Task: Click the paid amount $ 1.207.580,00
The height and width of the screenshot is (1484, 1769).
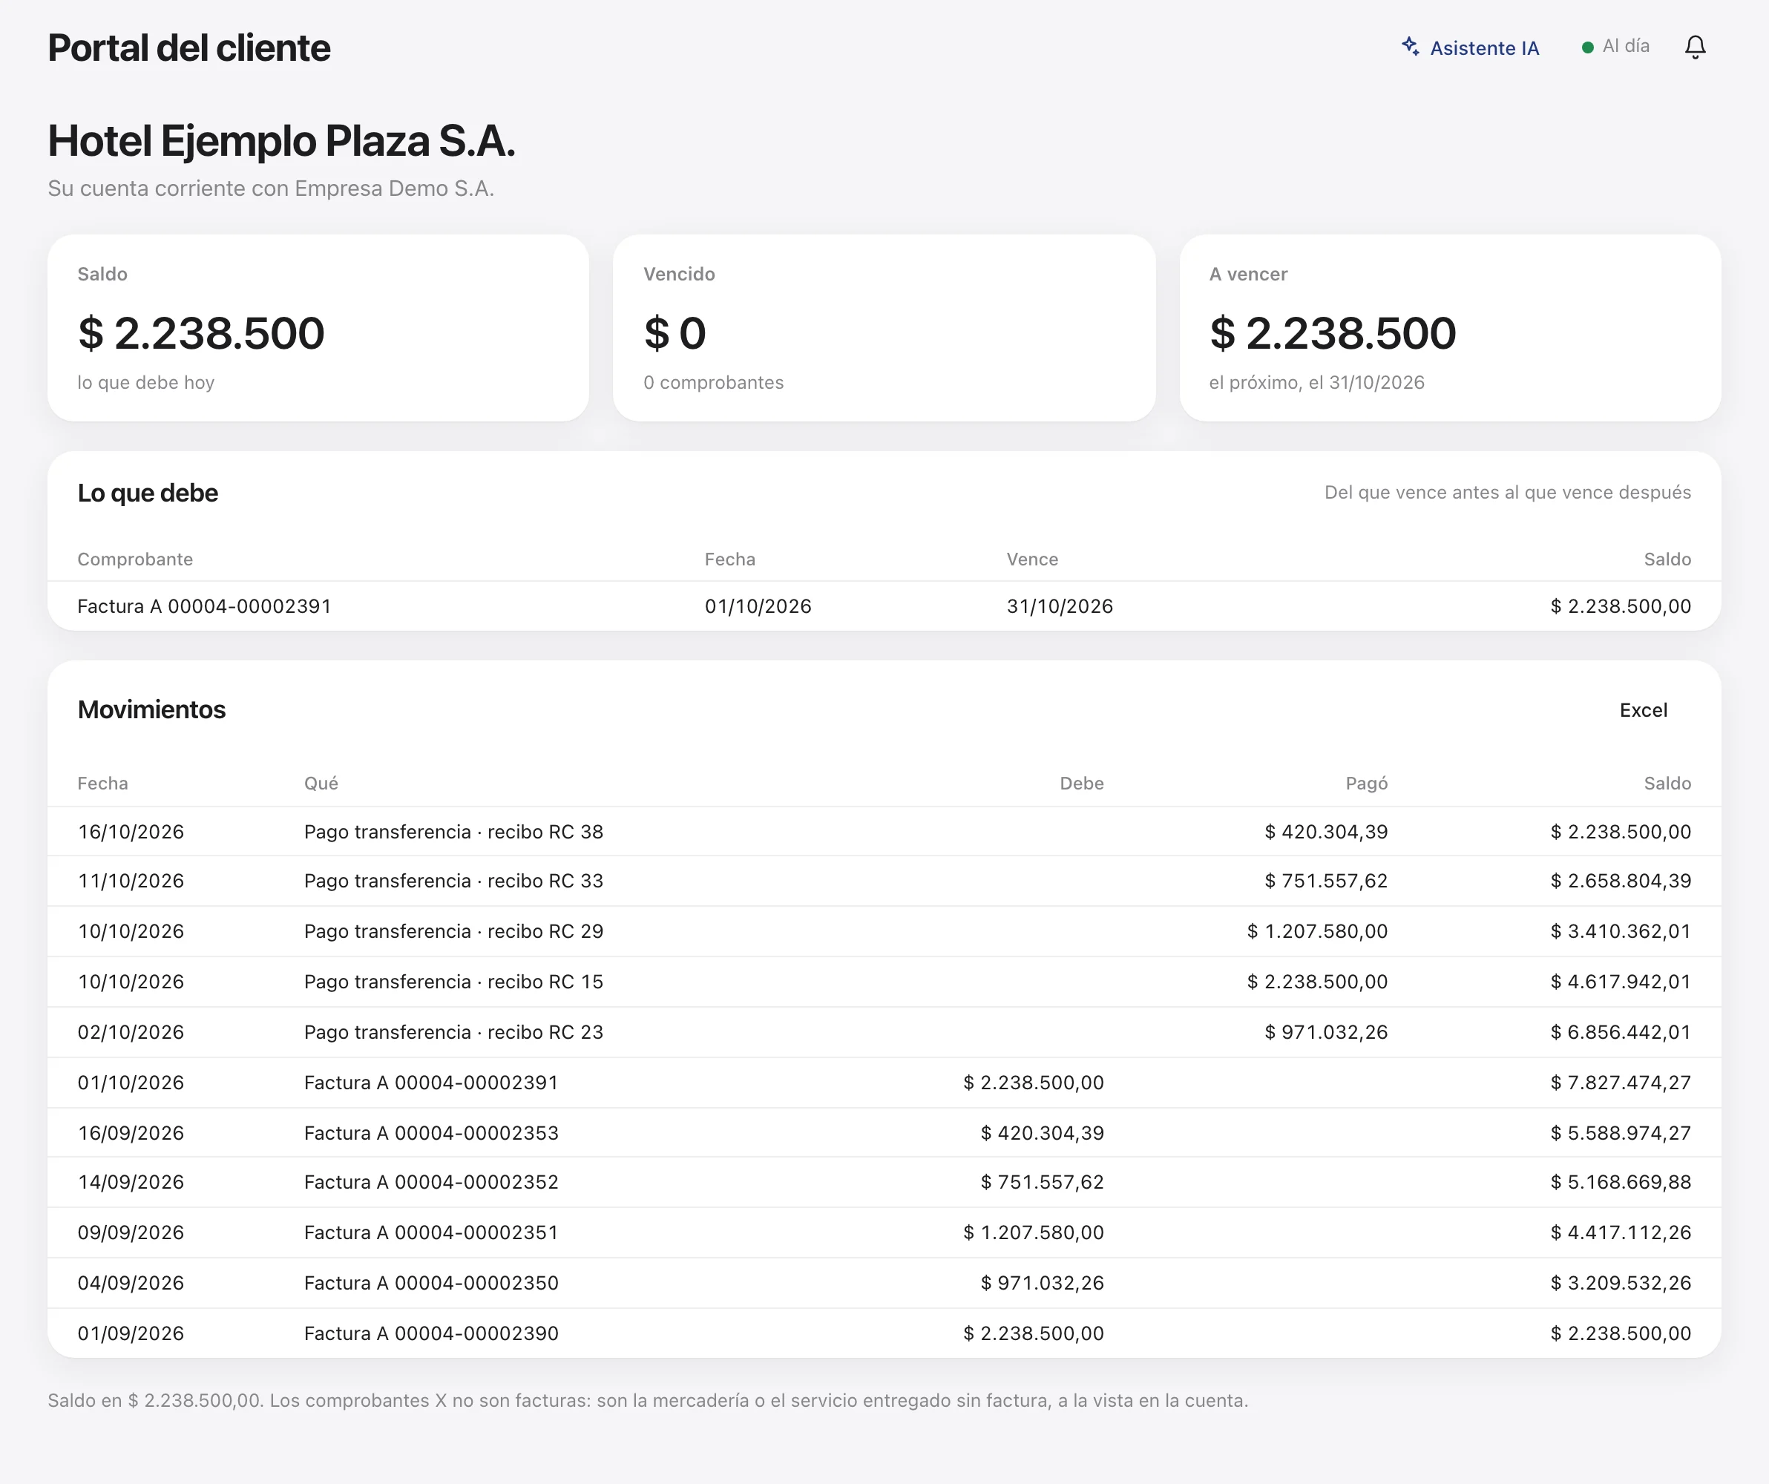Action: click(1316, 931)
